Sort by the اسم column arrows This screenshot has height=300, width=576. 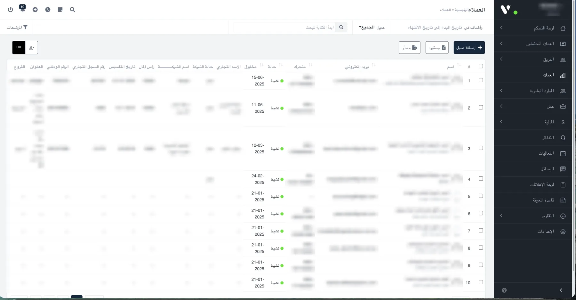point(459,65)
